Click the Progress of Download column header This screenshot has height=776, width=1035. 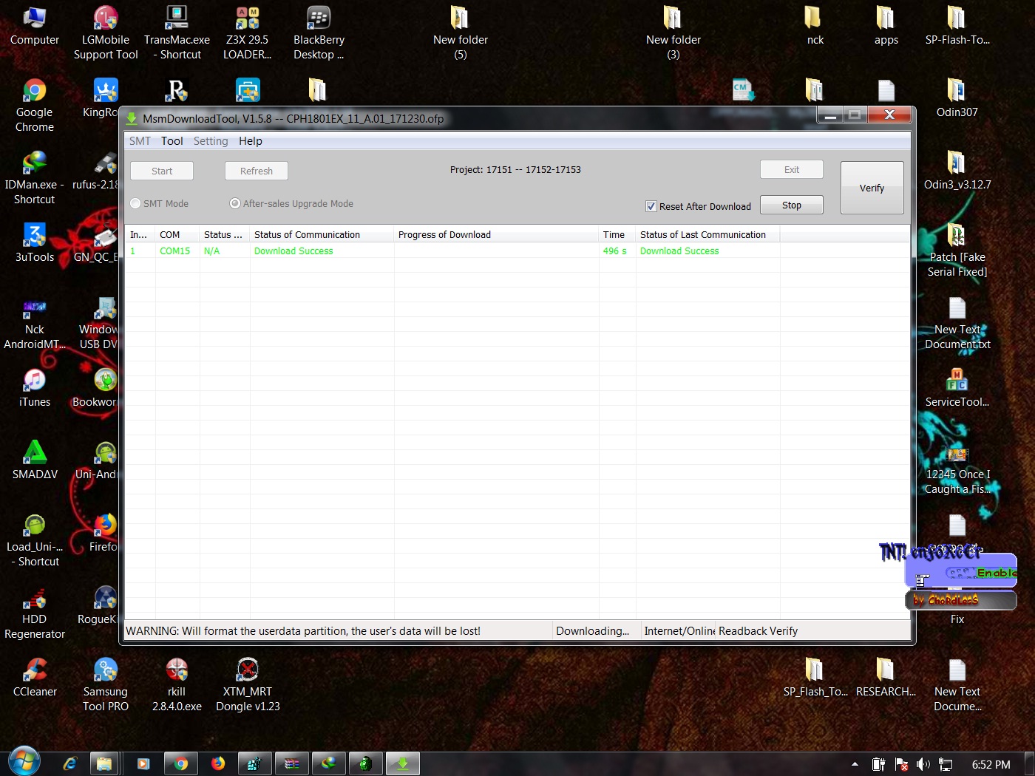[496, 235]
